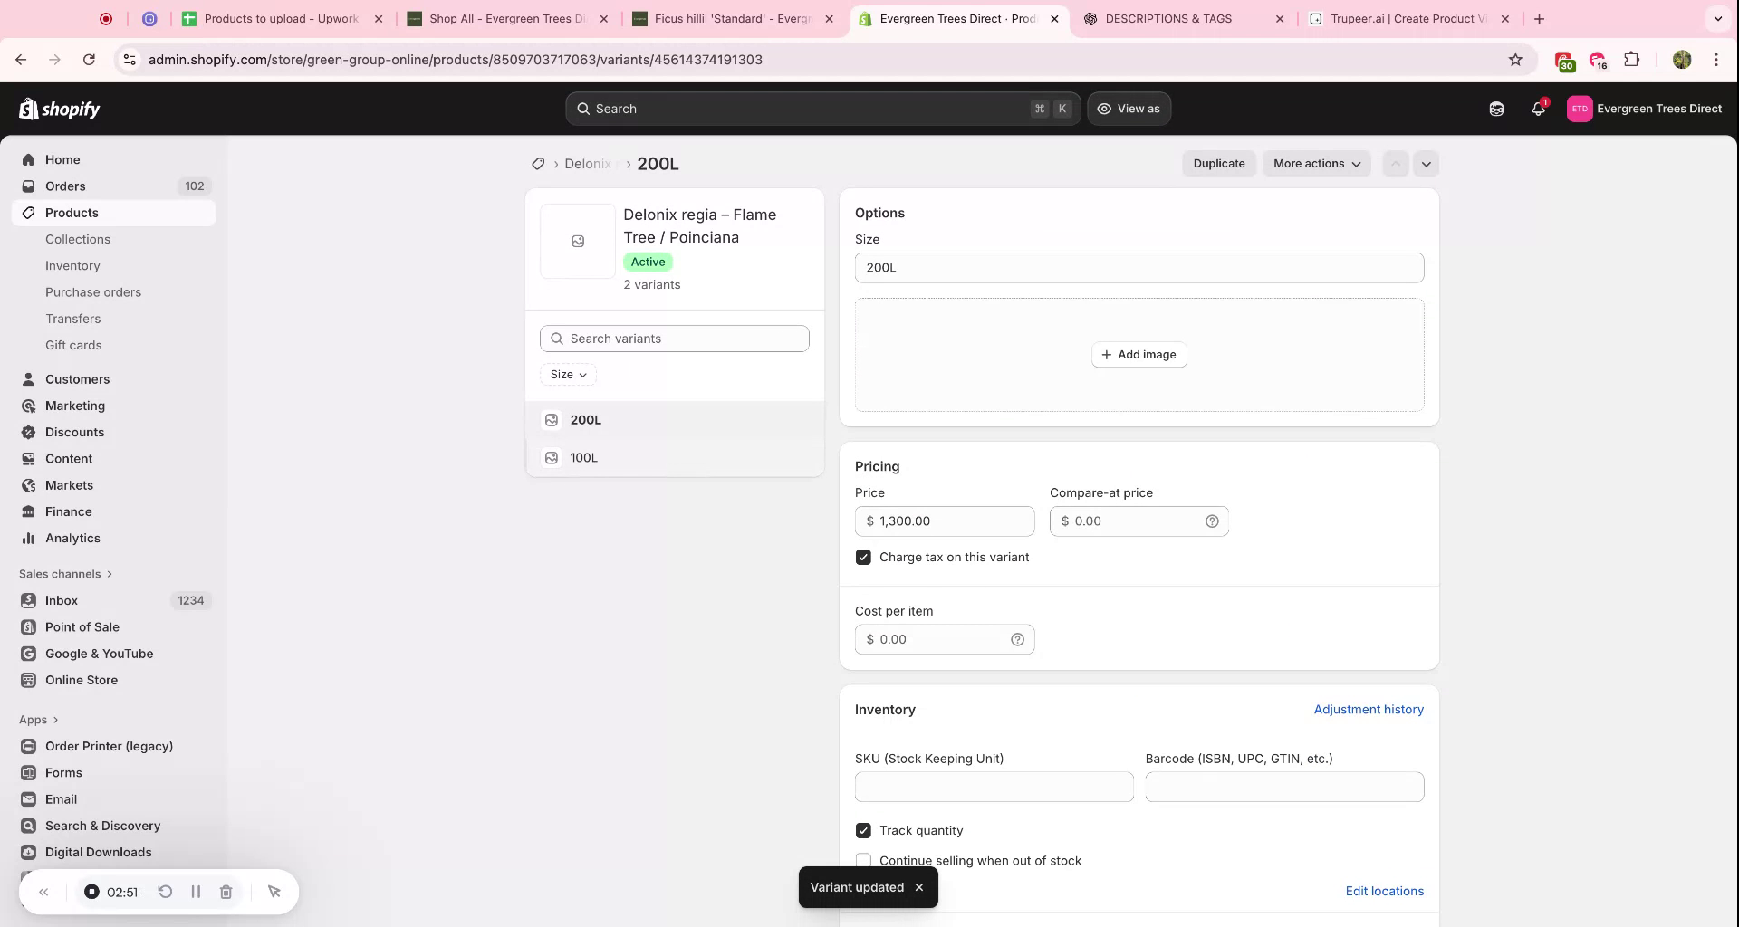
Task: Select the 100L variant in the list
Action: (x=584, y=457)
